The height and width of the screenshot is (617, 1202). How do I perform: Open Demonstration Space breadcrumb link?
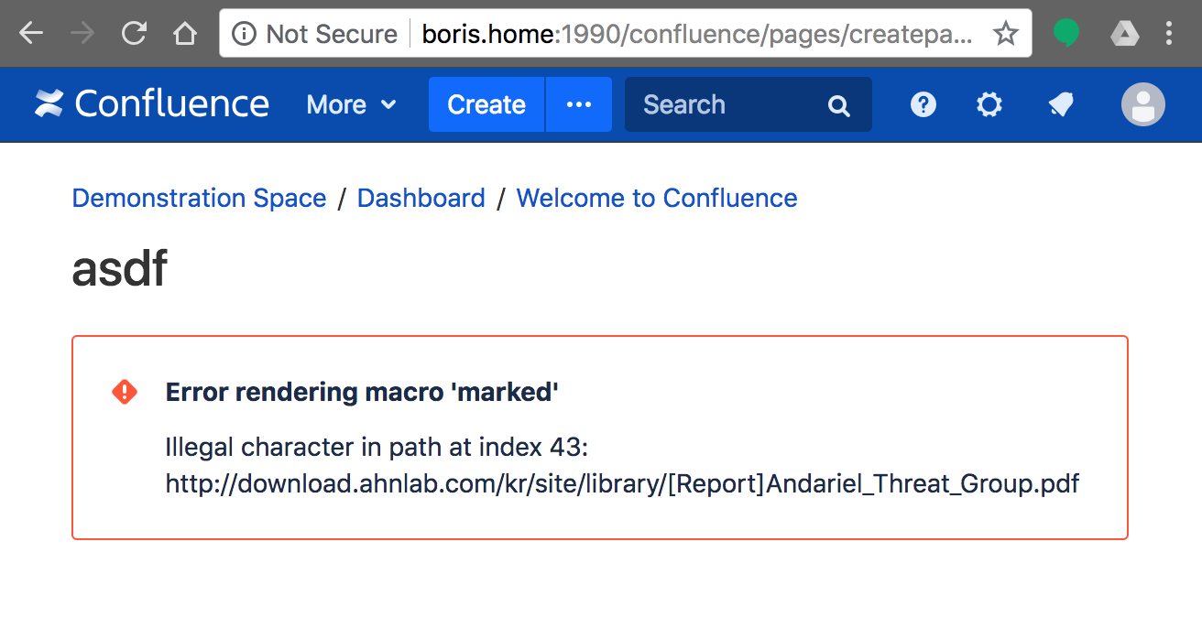pyautogui.click(x=199, y=198)
